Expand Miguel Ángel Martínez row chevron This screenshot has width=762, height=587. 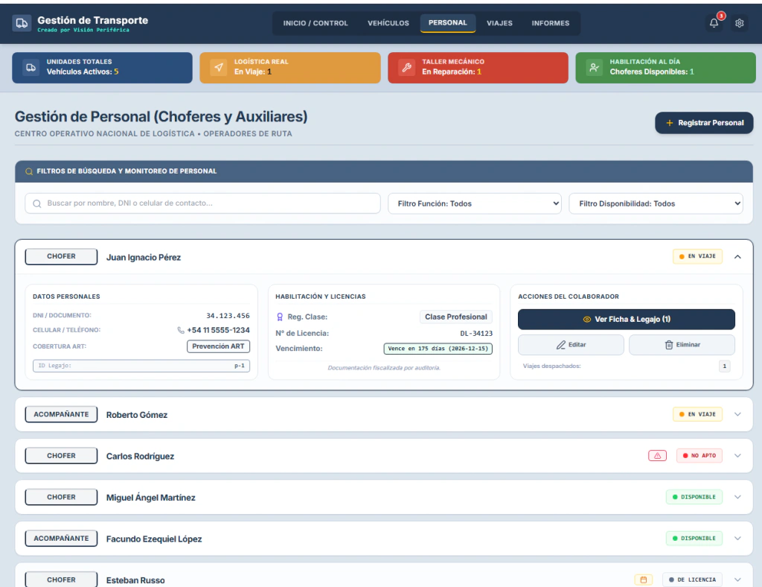coord(737,497)
